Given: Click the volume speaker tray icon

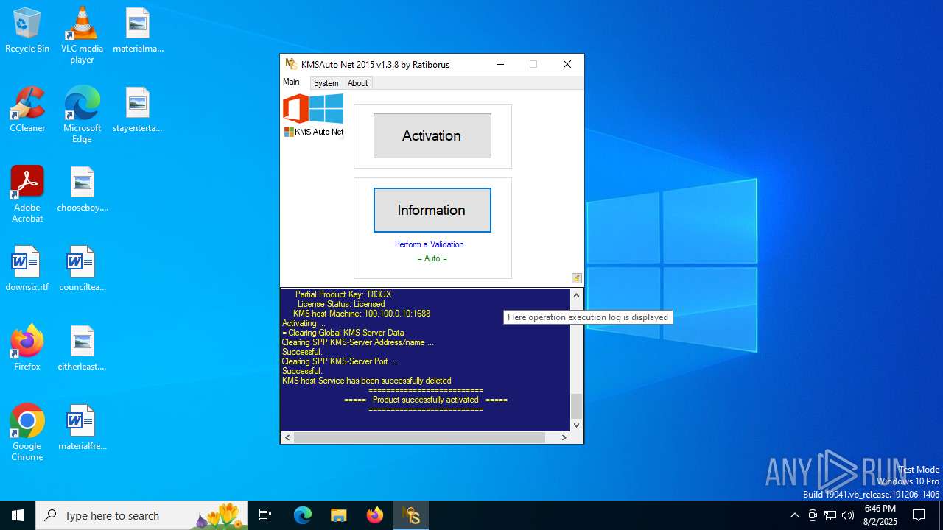Looking at the screenshot, I should tap(848, 515).
